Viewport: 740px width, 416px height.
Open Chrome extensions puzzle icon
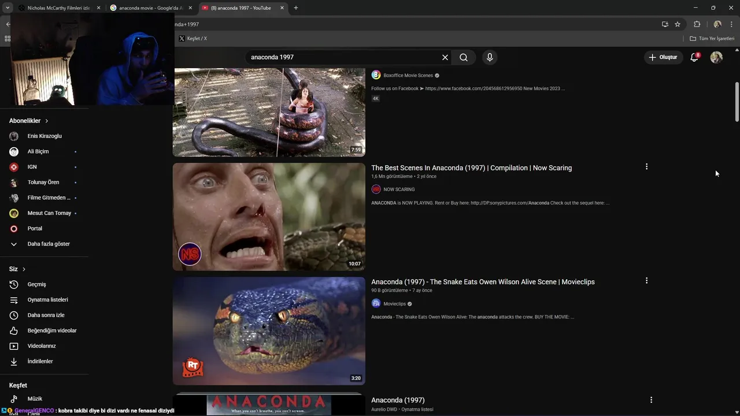pos(697,24)
